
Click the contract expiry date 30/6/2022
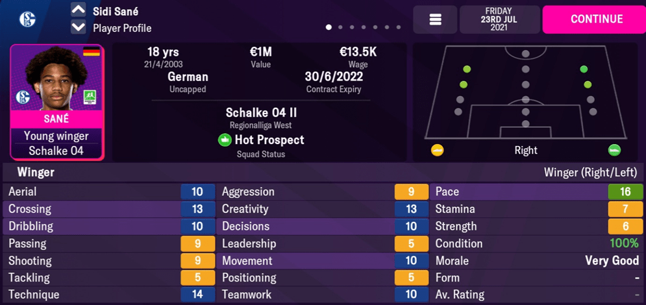(x=334, y=76)
